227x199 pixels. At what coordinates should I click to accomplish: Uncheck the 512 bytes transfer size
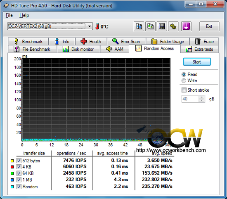(19, 161)
